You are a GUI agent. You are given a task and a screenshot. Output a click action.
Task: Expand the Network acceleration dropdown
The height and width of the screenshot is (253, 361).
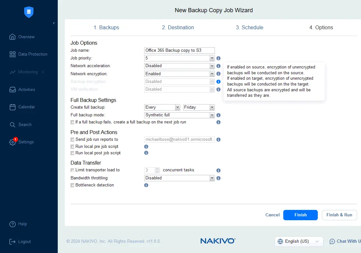pyautogui.click(x=179, y=66)
